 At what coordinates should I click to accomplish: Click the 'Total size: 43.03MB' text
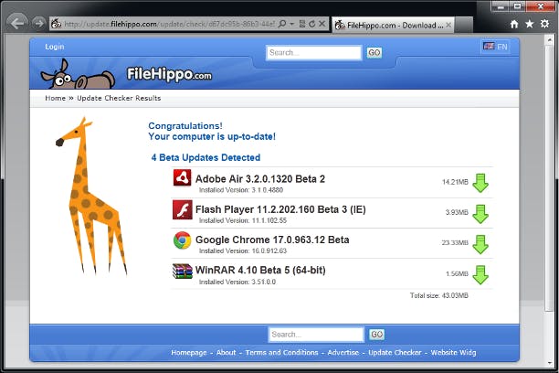[x=438, y=295]
